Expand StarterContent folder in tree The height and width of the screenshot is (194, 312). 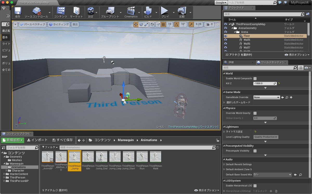pyautogui.click(x=4, y=174)
